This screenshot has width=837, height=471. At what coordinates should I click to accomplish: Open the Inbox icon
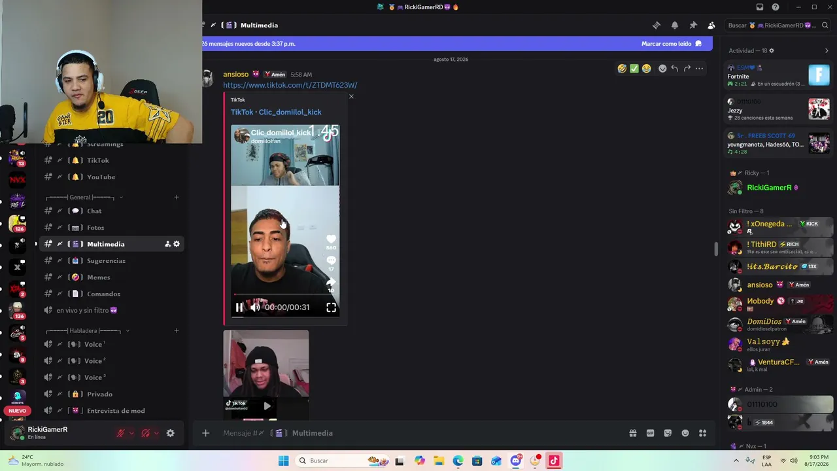[760, 7]
